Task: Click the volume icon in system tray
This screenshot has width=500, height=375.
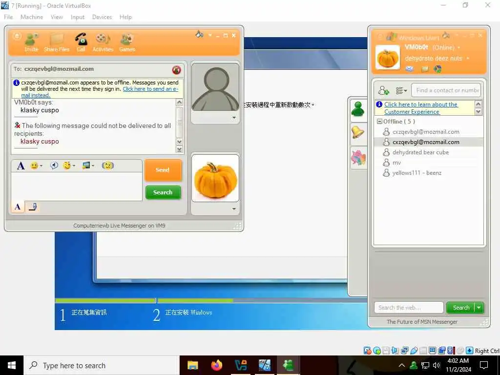Action: pyautogui.click(x=437, y=365)
